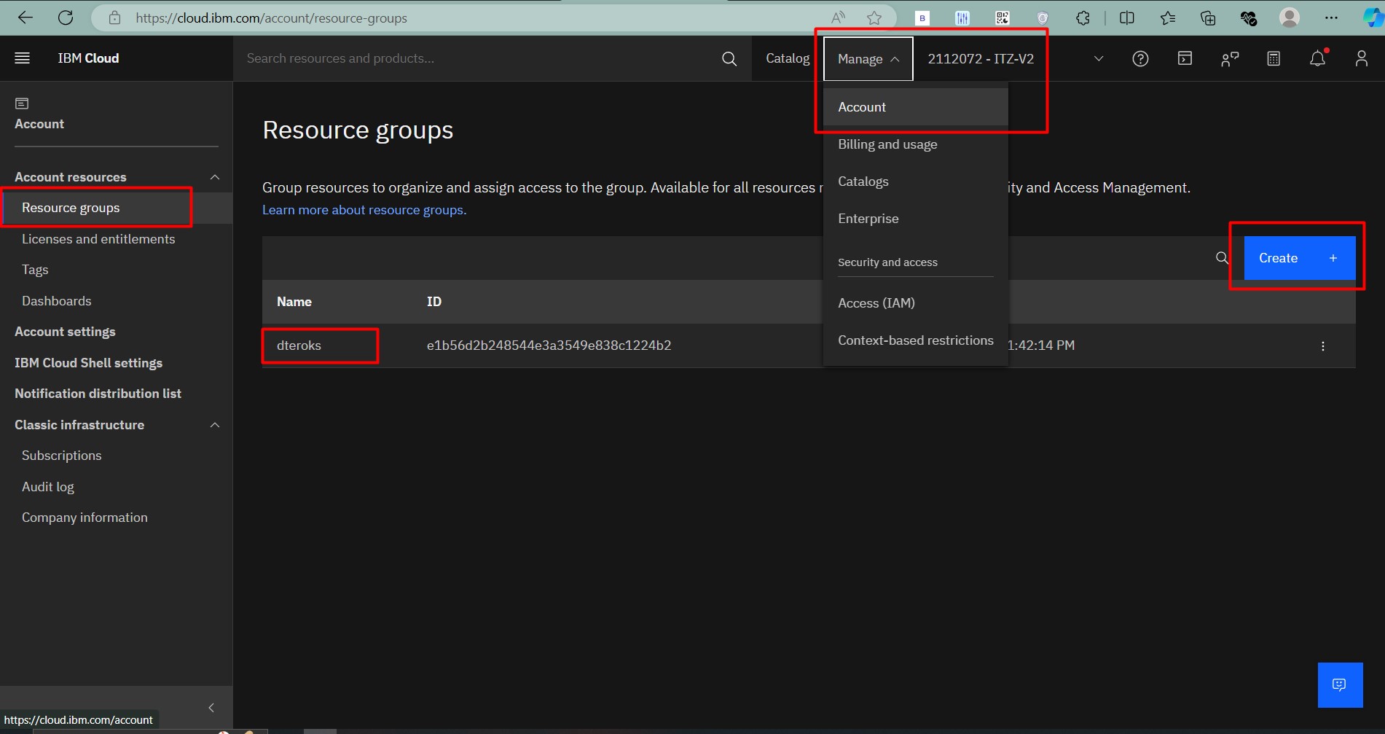Open Learn more about resource groups link
The image size is (1385, 734).
364,210
